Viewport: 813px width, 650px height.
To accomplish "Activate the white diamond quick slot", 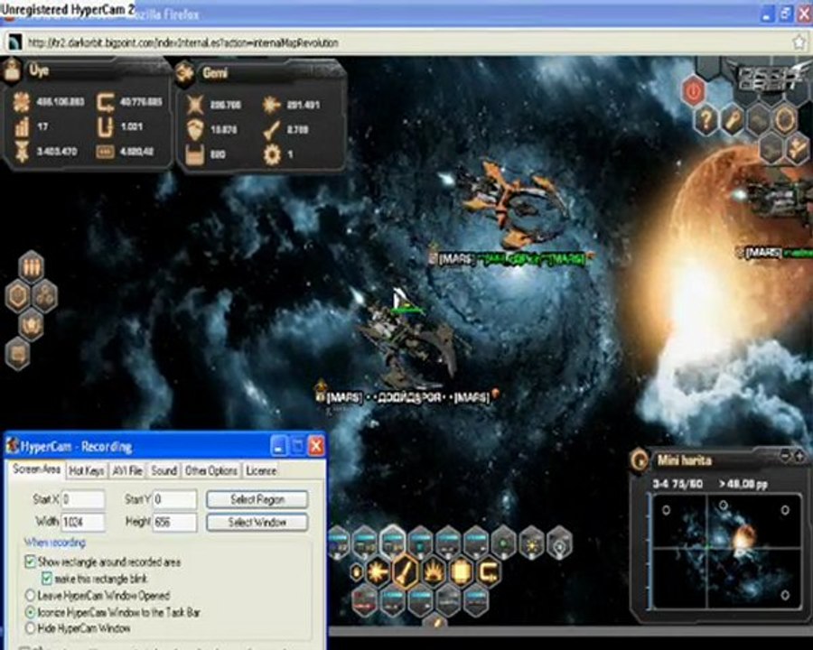I will click(x=559, y=543).
